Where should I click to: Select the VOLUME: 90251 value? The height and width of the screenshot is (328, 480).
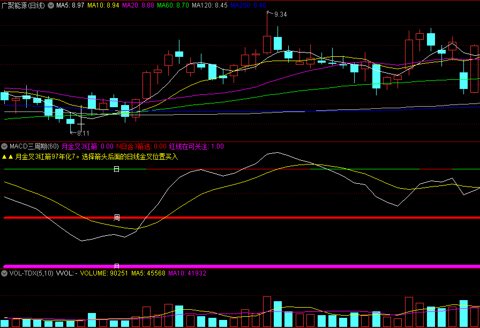104,273
